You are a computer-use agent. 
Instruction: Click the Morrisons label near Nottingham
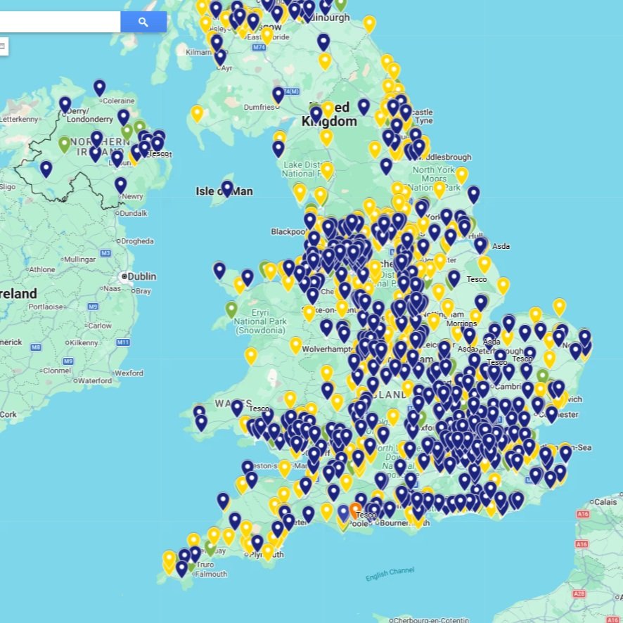click(x=461, y=323)
